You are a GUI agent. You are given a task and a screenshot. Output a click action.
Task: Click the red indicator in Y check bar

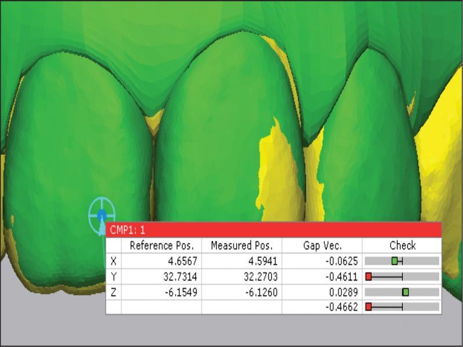point(369,276)
